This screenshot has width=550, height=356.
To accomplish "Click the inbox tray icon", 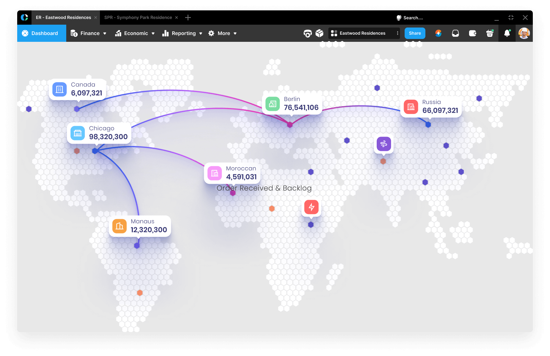I will point(455,33).
